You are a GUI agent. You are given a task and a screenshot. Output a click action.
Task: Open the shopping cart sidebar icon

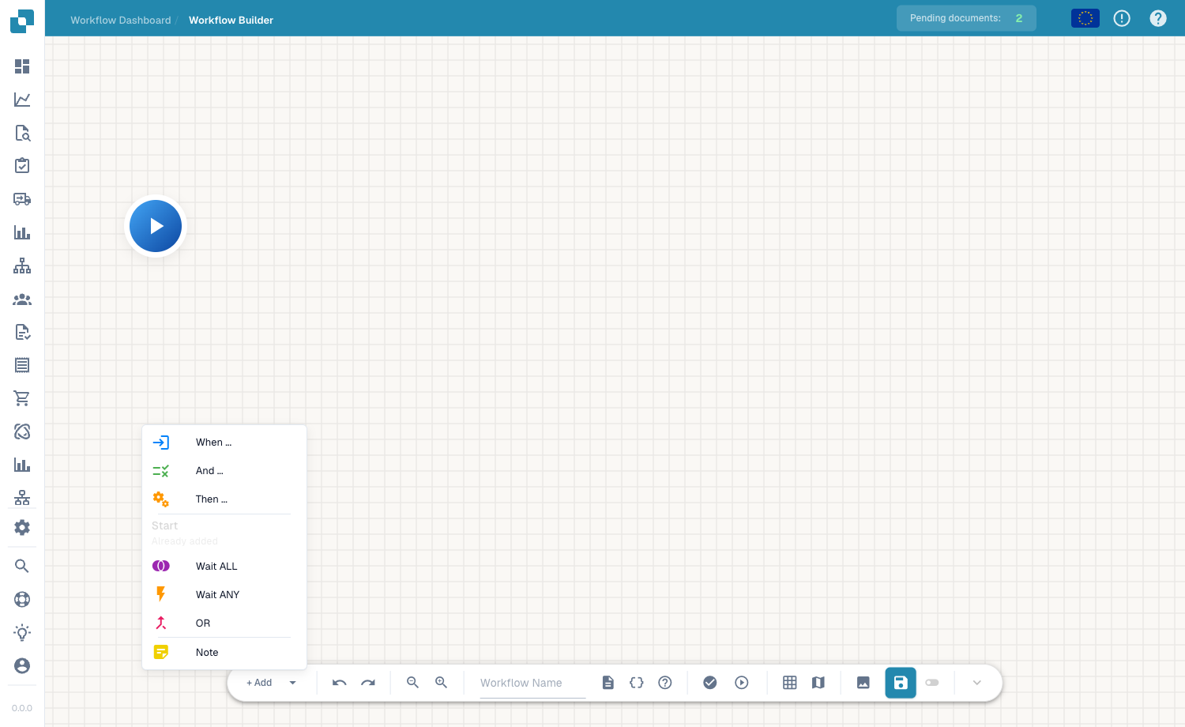click(22, 398)
